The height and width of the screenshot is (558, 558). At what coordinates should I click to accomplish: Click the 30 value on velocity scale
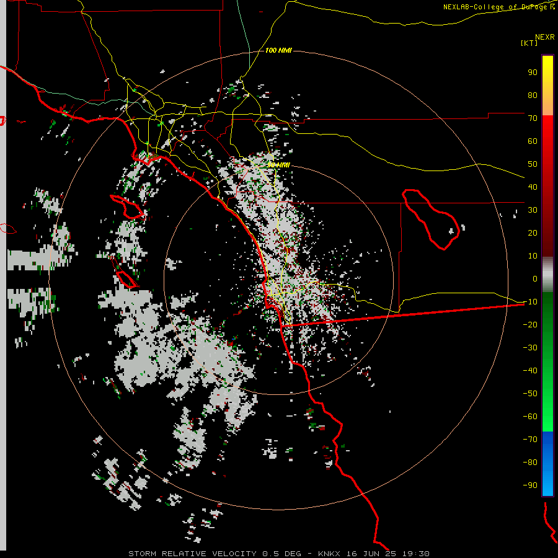pos(533,210)
